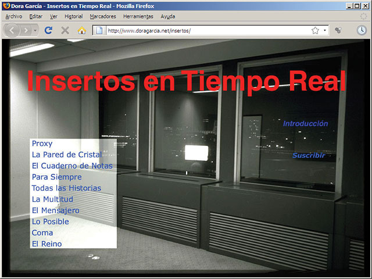This screenshot has width=372, height=279.
Task: Open the recent history dropdown arrow
Action: pos(35,30)
